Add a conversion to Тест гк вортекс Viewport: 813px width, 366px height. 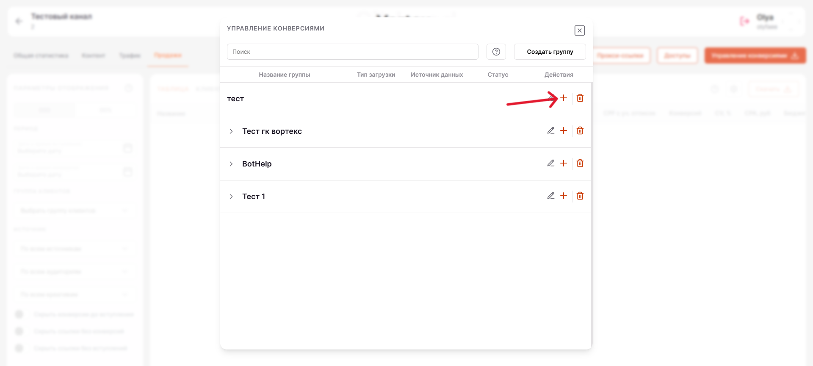tap(564, 130)
